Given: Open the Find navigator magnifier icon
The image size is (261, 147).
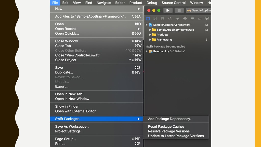Looking at the screenshot, I should [170, 18].
